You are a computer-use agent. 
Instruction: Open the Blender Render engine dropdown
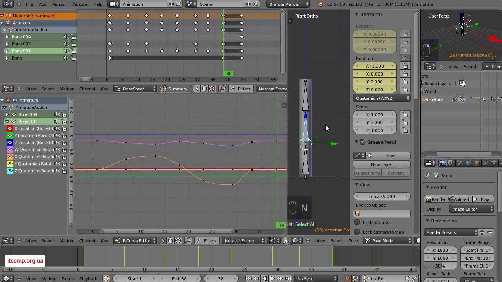pos(289,4)
